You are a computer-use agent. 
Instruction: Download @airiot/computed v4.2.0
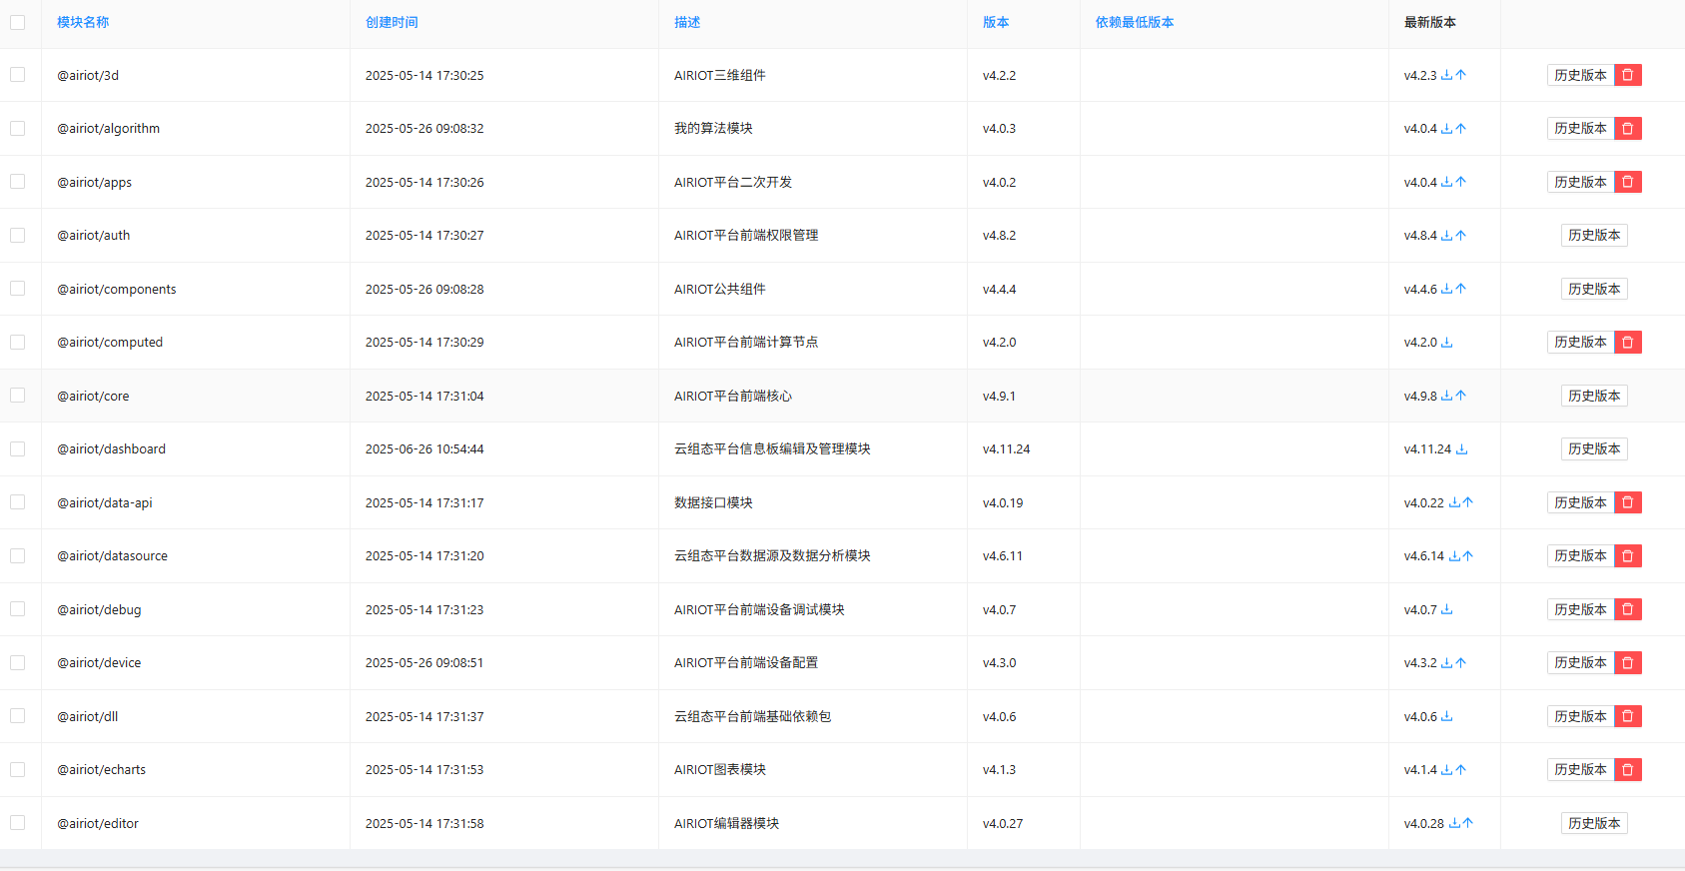(x=1446, y=342)
